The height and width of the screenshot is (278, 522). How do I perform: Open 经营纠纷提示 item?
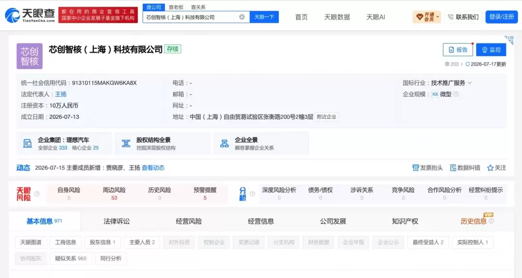click(486, 194)
